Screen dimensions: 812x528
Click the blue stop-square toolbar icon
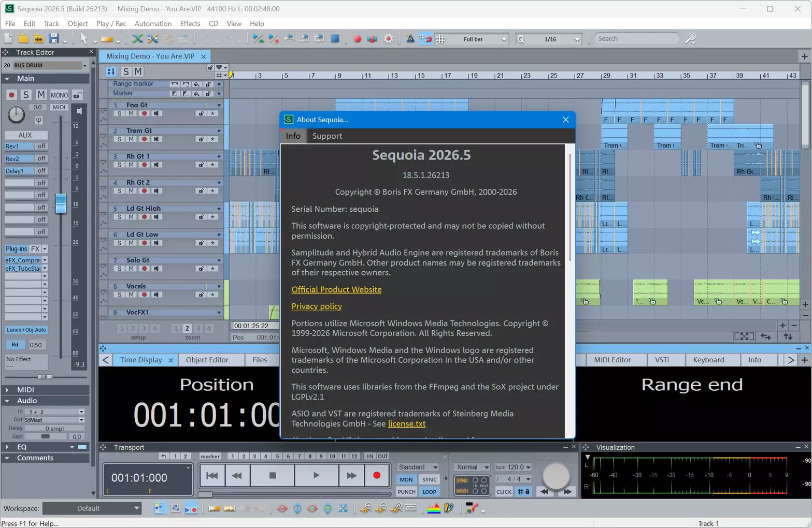[335, 39]
